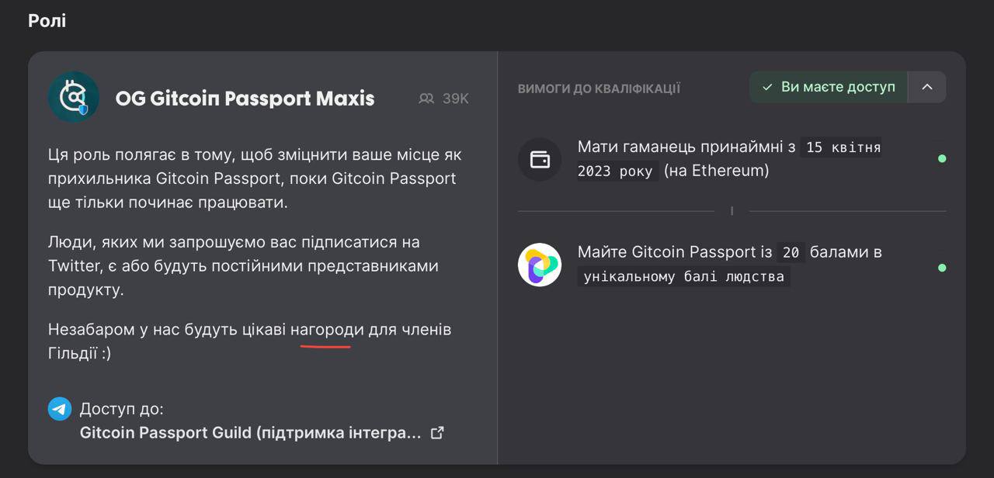994x478 pixels.
Task: Click the wallet requirement icon
Action: pyautogui.click(x=540, y=159)
